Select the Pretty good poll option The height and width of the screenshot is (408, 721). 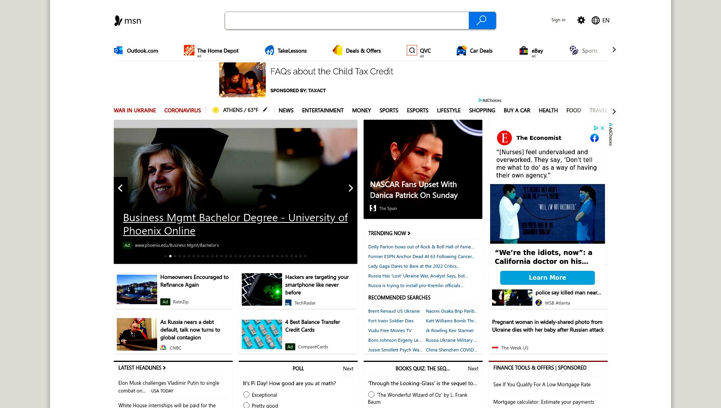[x=246, y=405]
